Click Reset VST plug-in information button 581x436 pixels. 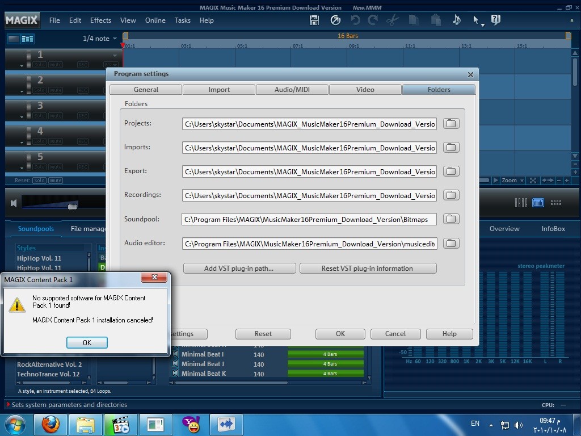368,269
